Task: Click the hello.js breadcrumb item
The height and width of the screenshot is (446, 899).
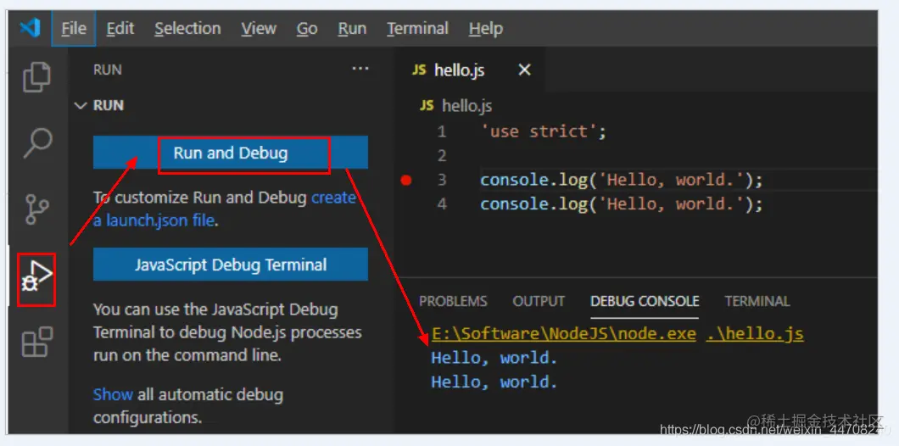Action: (x=456, y=105)
